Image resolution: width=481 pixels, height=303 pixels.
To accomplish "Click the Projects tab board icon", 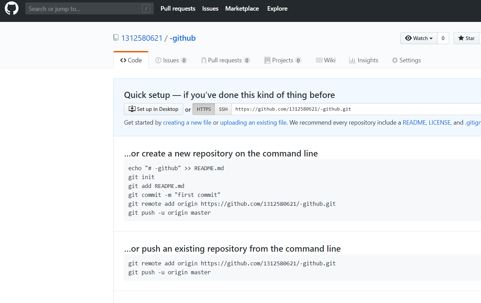I will [x=267, y=60].
